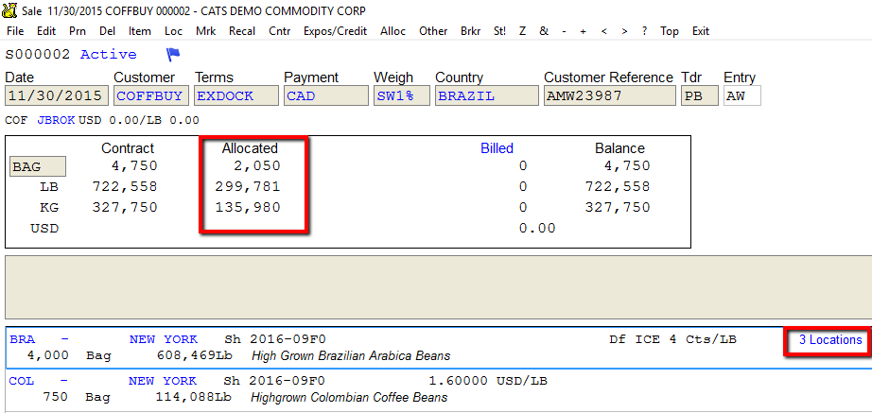Click the Billed column header
Viewport: 872px width, 413px height.
[497, 148]
